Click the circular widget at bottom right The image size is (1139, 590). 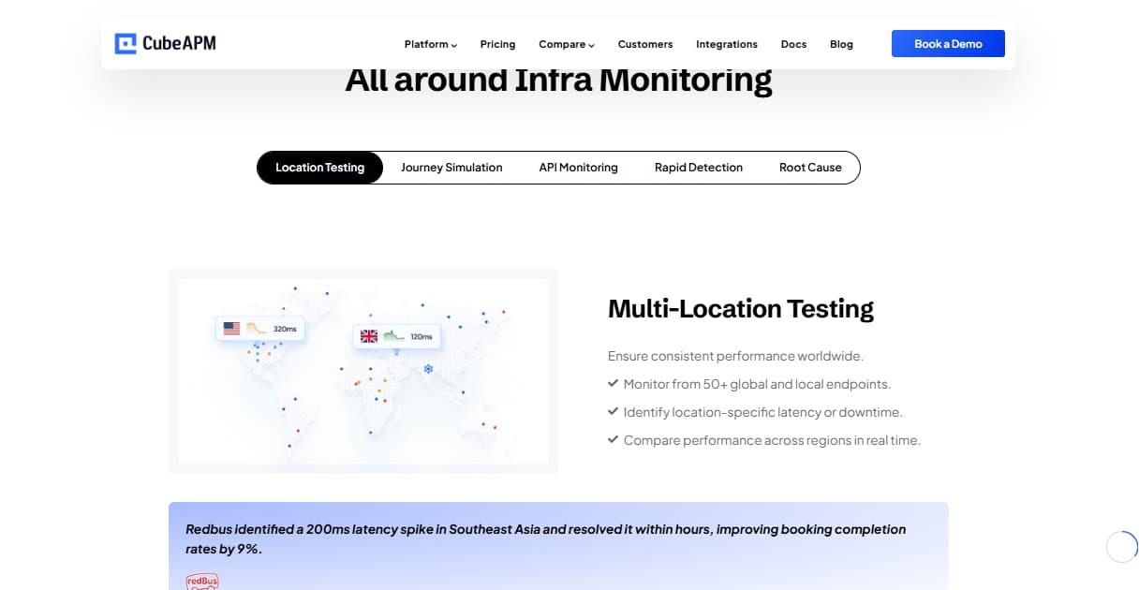[1121, 547]
